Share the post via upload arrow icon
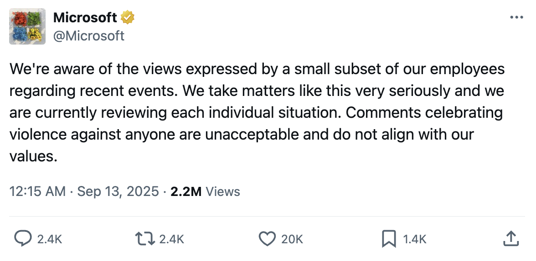 pos(511,239)
